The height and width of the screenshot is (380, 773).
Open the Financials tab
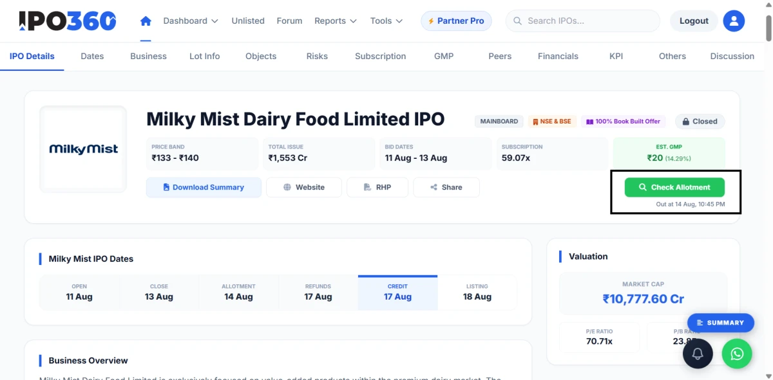coord(558,56)
